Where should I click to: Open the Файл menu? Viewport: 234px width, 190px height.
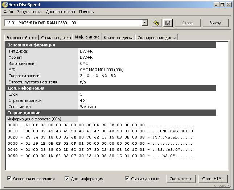[x=8, y=12]
